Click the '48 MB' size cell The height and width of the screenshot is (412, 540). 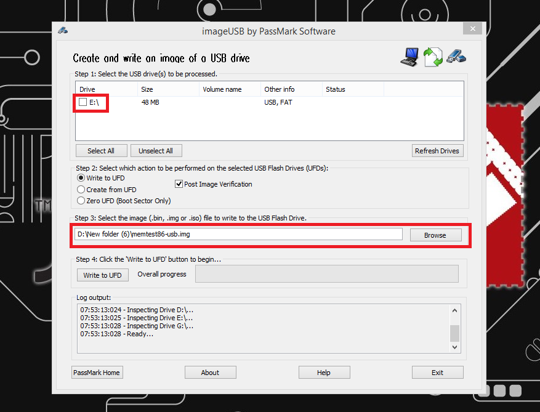(150, 102)
